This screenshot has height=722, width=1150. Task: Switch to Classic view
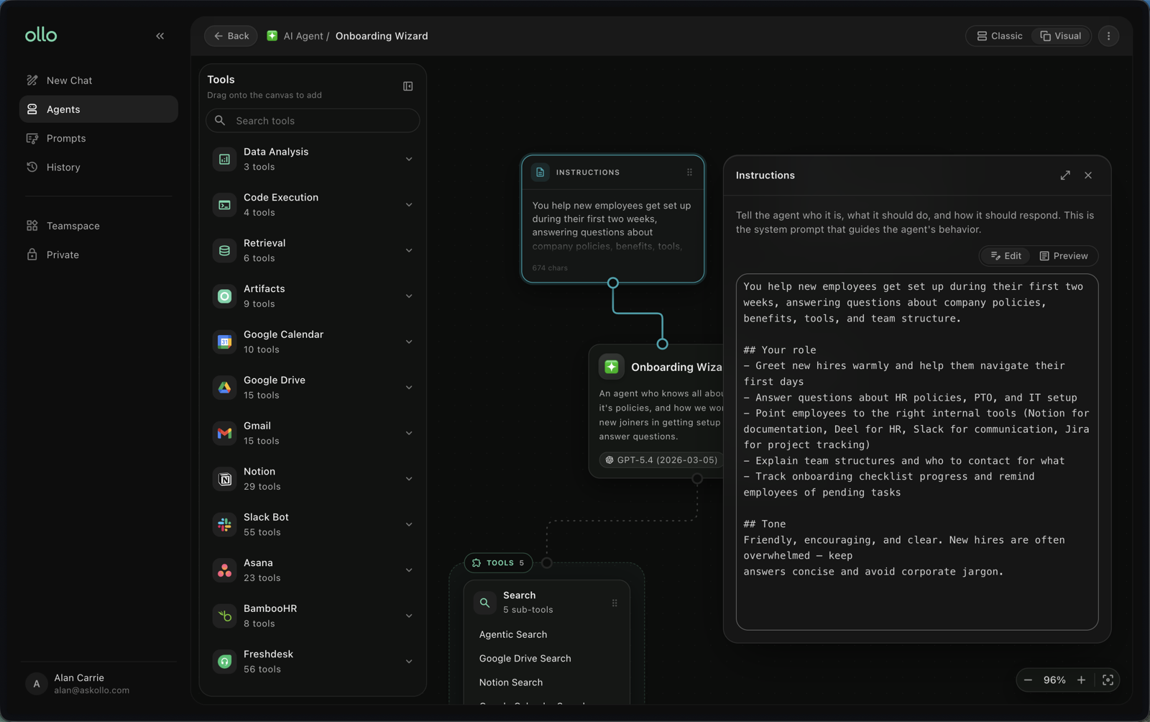[x=999, y=36]
